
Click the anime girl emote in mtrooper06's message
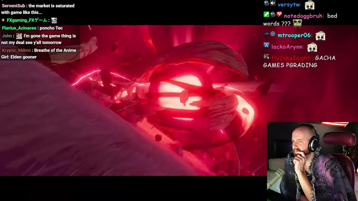click(x=320, y=36)
